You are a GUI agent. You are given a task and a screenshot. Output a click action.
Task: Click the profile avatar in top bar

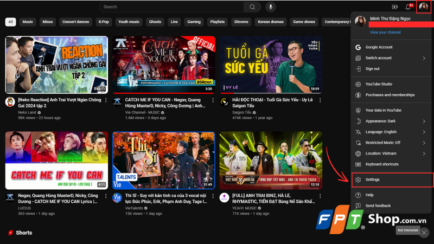coord(424,7)
